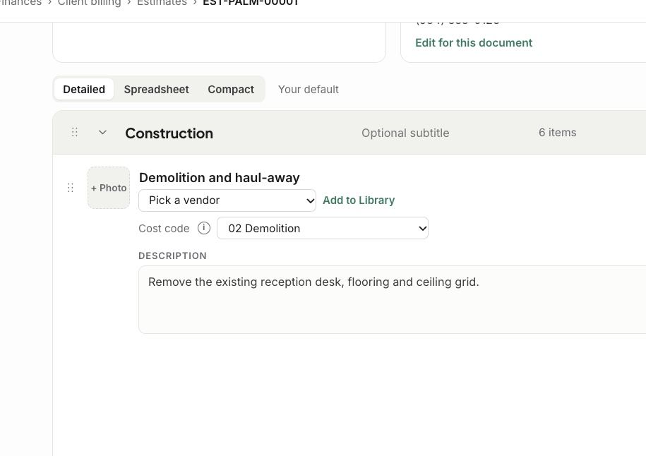The width and height of the screenshot is (646, 456).
Task: Click the 6 items count label
Action: coord(558,133)
